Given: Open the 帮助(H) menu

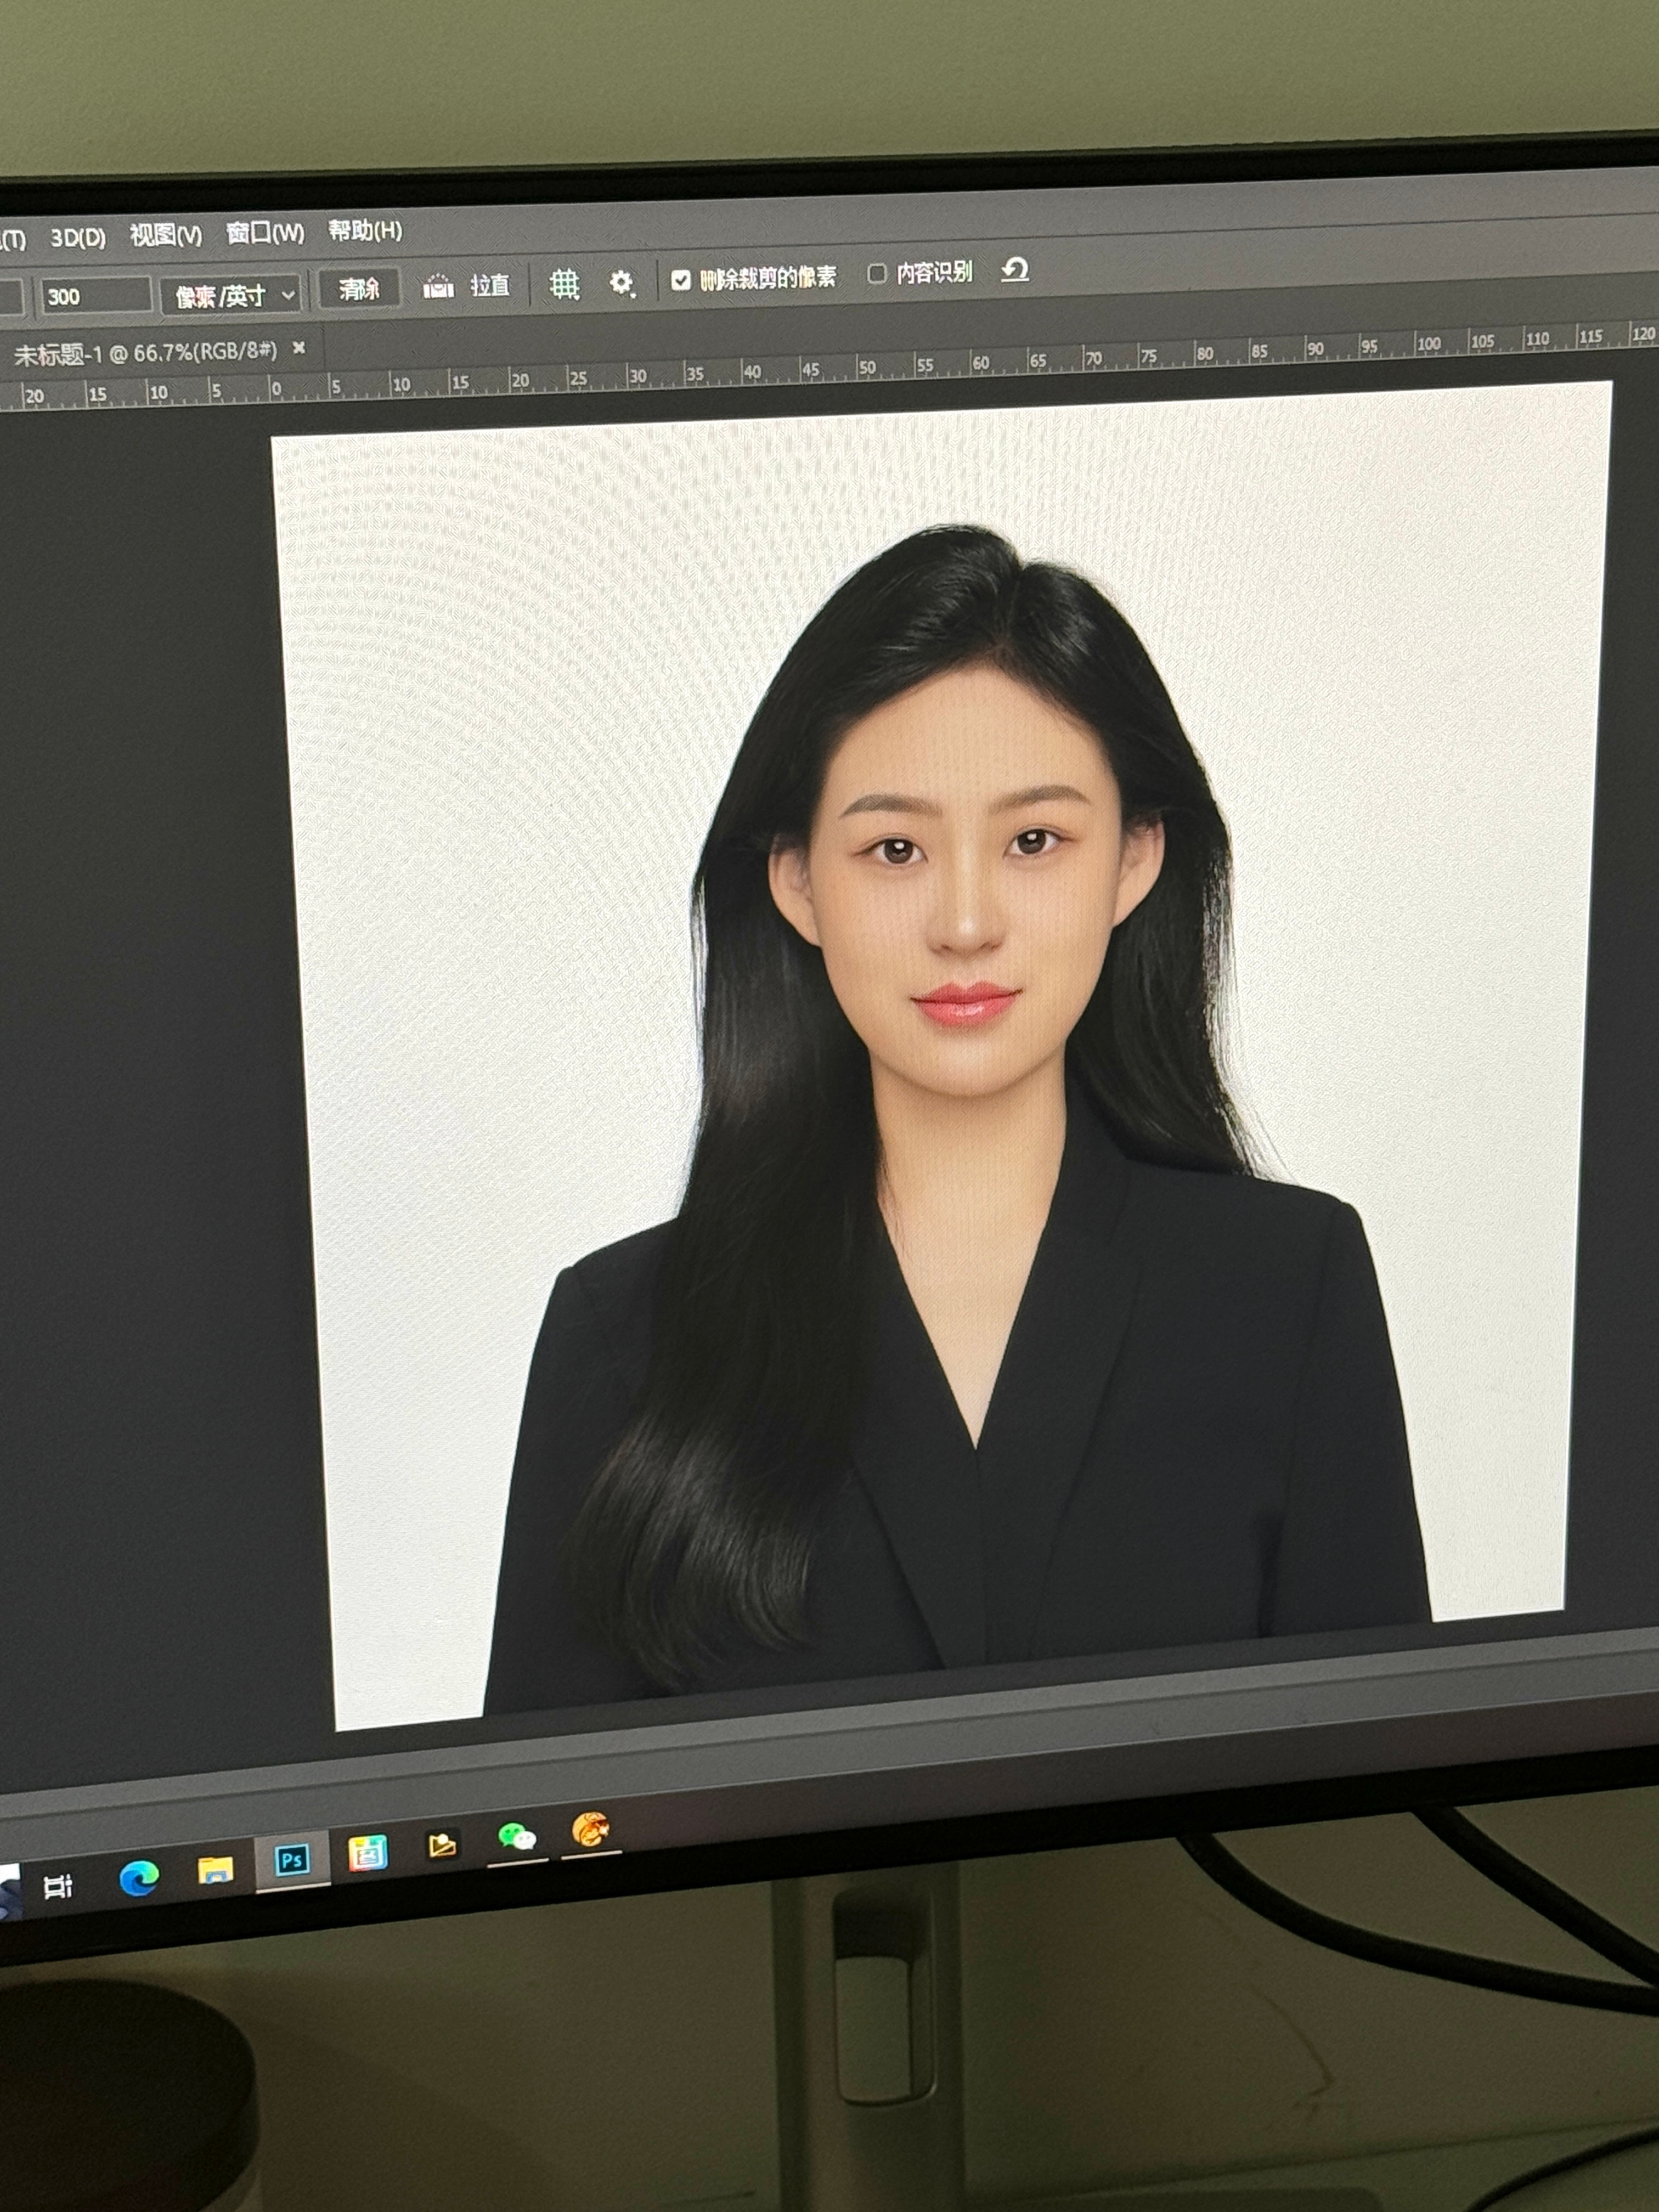Looking at the screenshot, I should 366,231.
